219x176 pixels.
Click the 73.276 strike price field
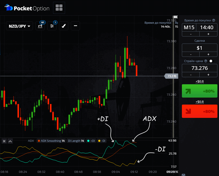click(200, 68)
